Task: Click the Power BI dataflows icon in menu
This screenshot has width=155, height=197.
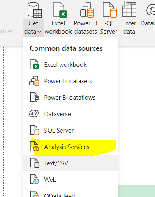Action: tap(35, 97)
